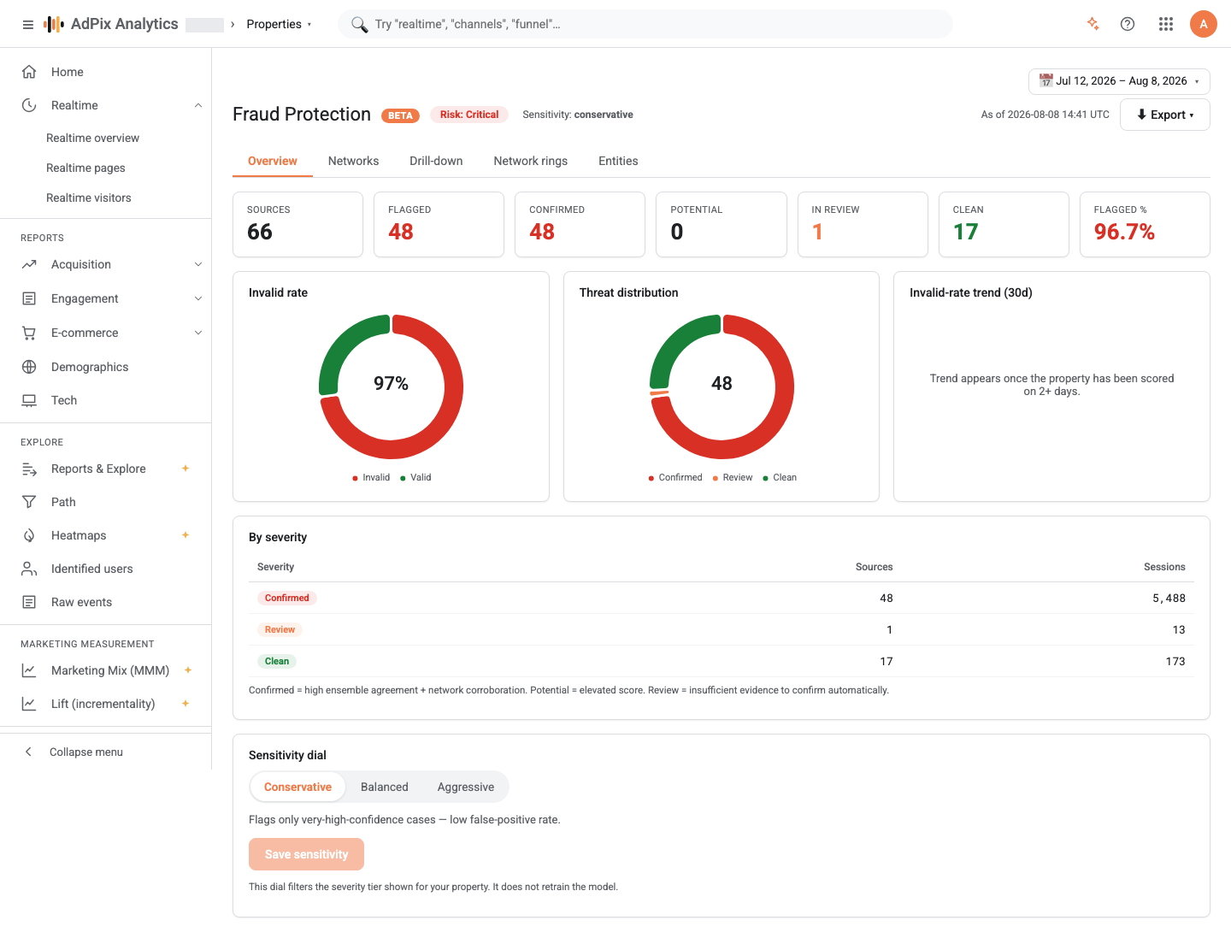Open the apps grid launcher
The height and width of the screenshot is (938, 1231).
(1166, 24)
